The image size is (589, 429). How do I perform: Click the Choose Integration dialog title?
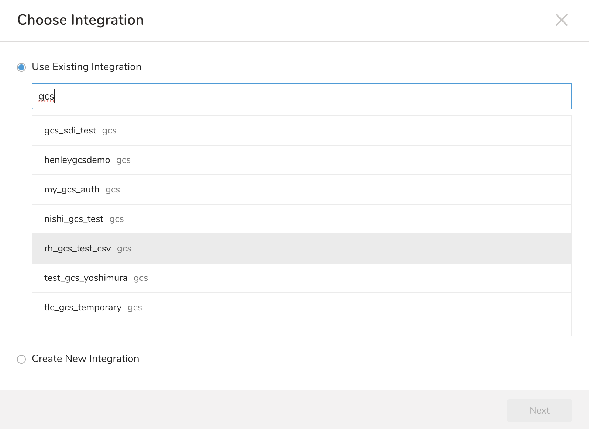click(x=80, y=20)
